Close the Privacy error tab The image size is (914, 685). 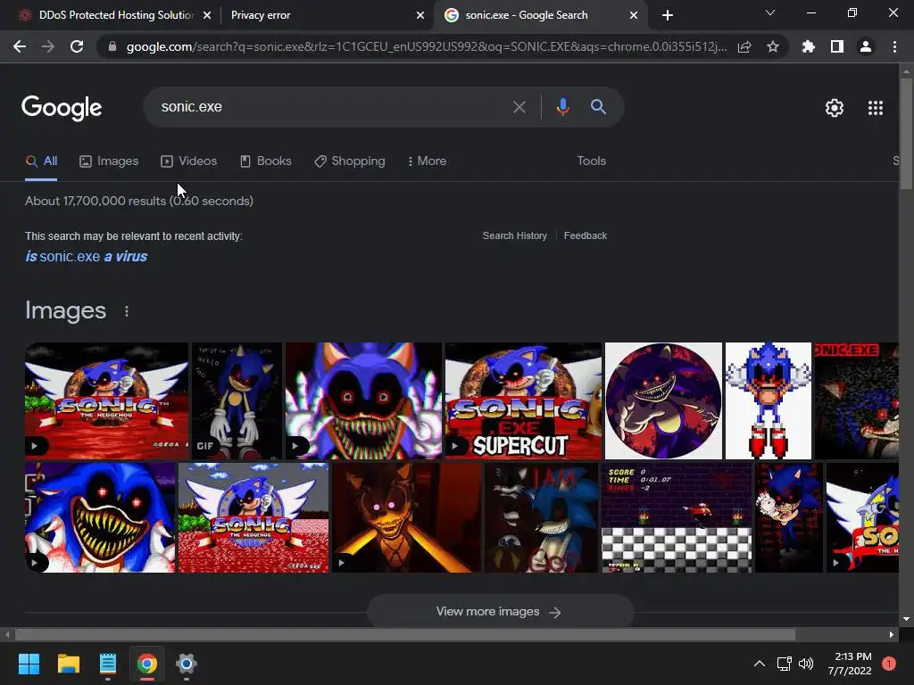coord(420,15)
